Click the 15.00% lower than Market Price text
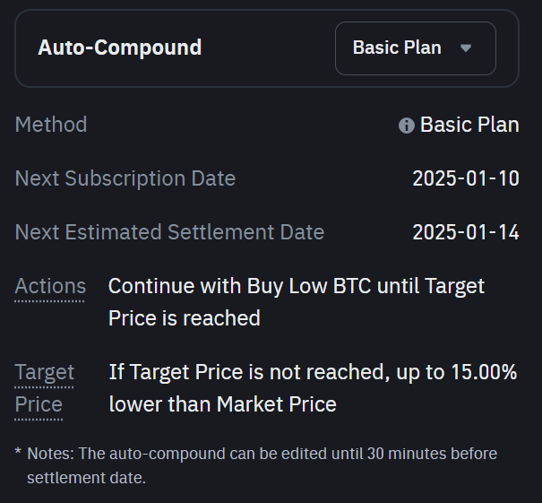The image size is (542, 503). [313, 387]
